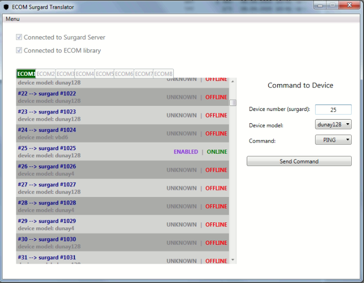Close the ECOM Surgard Translator window

coord(349,5)
